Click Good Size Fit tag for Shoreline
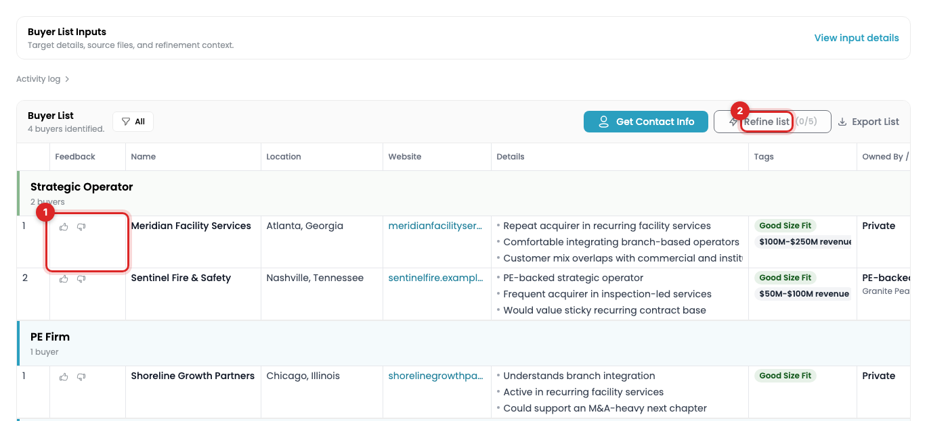Viewport: 927px width, 421px height. click(x=785, y=376)
